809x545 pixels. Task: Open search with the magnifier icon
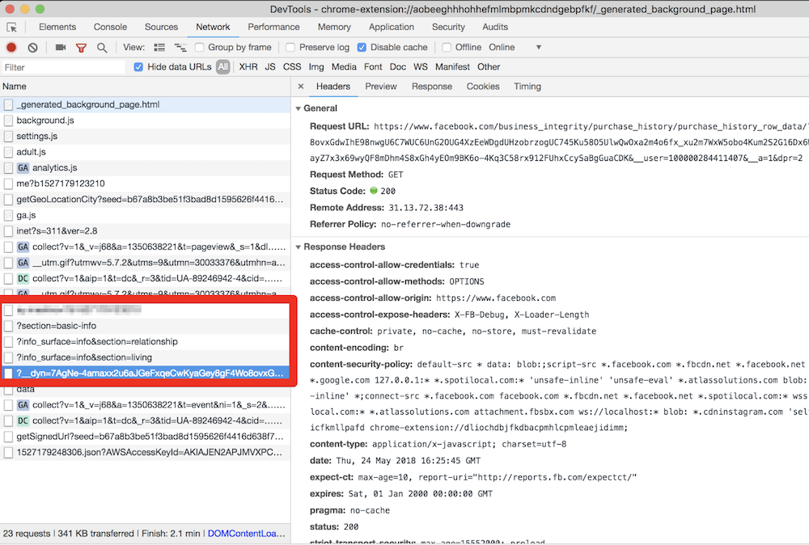click(102, 48)
